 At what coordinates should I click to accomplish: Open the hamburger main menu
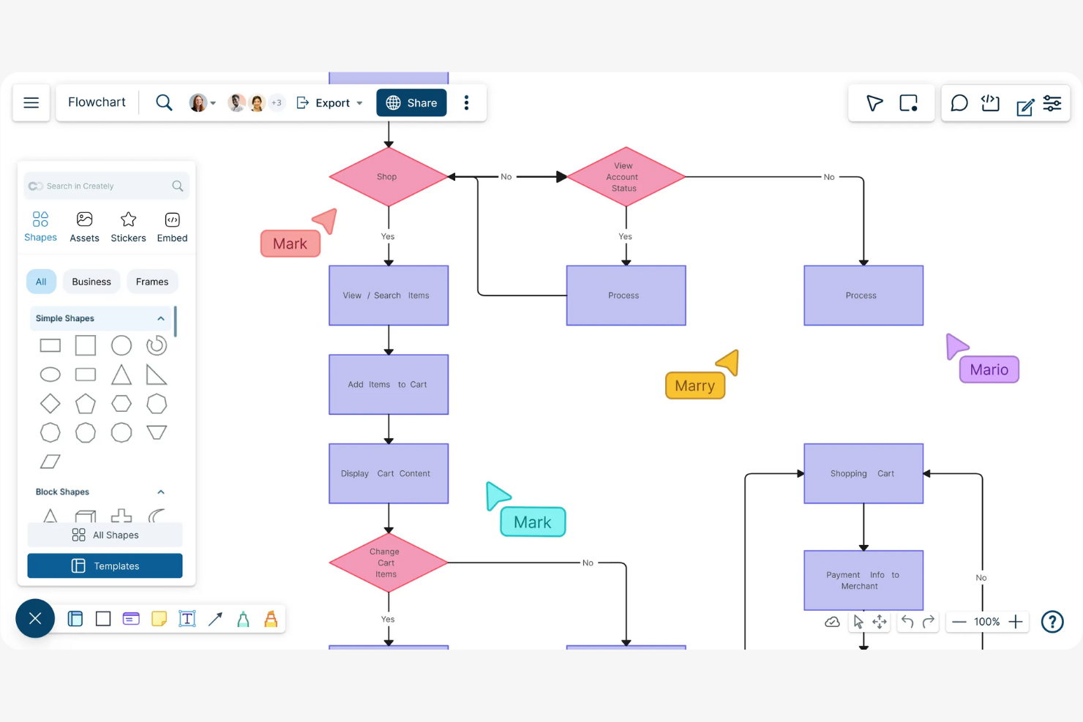point(31,102)
